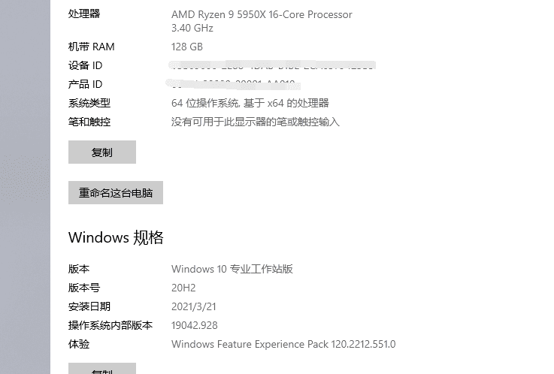
Task: Click the 设备 ID label
Action: tap(86, 65)
